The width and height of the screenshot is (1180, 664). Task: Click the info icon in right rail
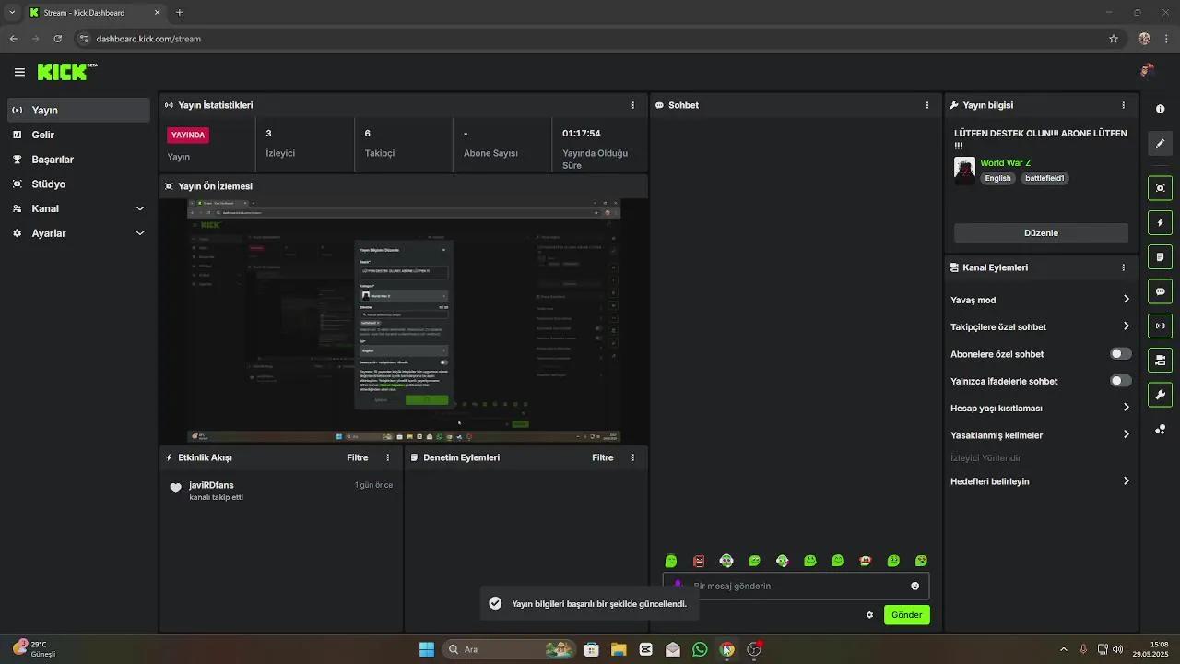(x=1160, y=109)
